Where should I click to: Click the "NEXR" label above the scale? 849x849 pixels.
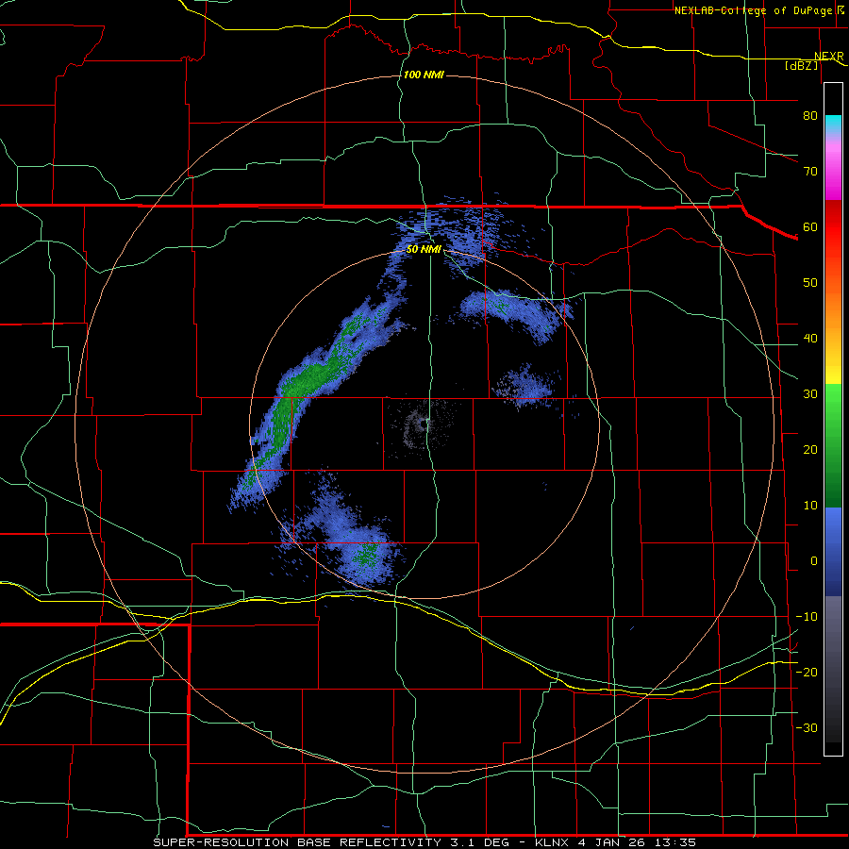pos(829,57)
